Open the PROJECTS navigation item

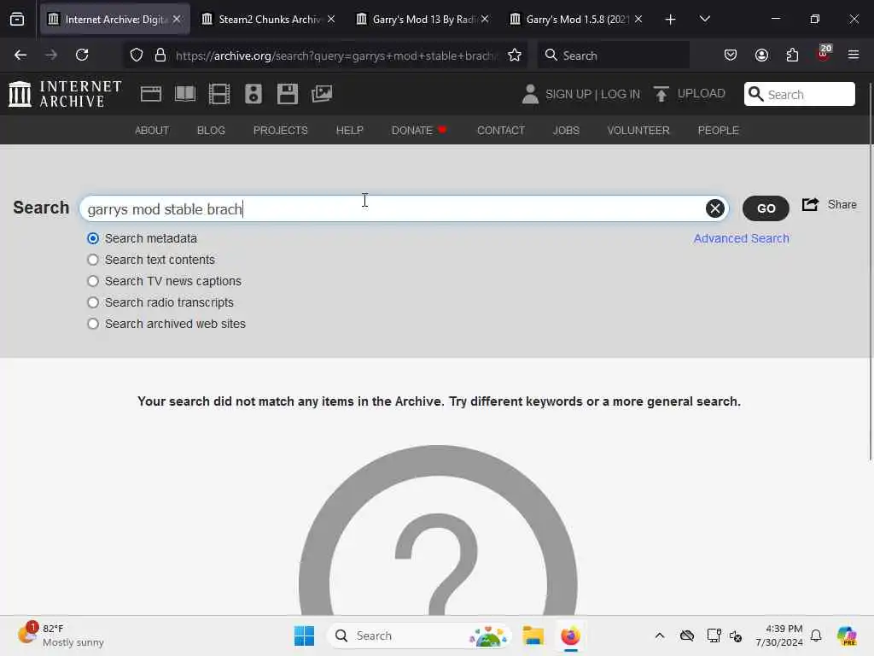click(x=280, y=131)
